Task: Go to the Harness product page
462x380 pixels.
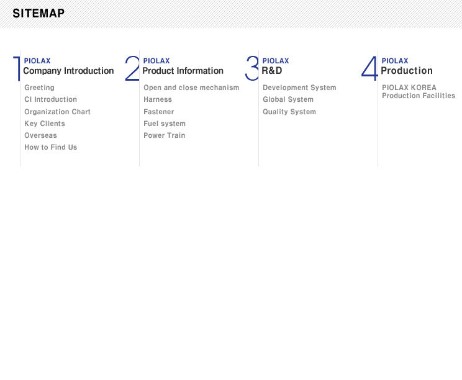Action: [x=158, y=99]
